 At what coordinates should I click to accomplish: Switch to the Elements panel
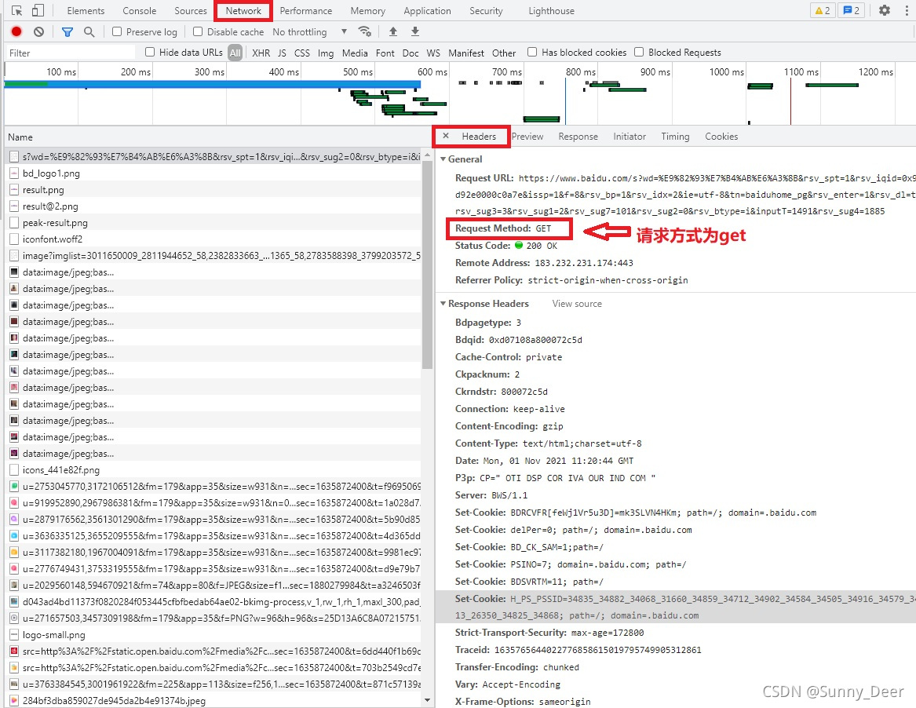86,10
